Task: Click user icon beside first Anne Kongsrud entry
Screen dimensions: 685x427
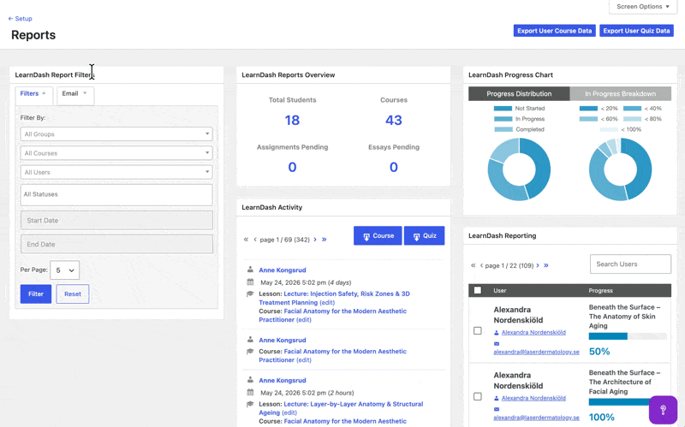Action: [x=250, y=270]
